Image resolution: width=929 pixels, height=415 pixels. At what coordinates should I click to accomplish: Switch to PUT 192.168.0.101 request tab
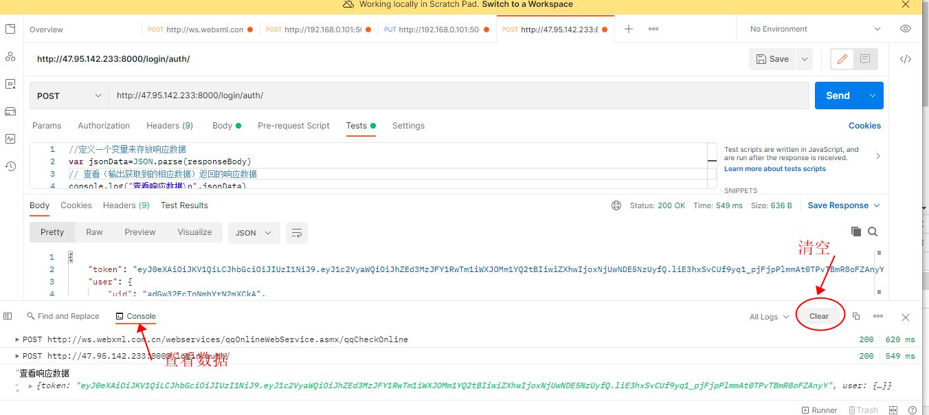436,30
